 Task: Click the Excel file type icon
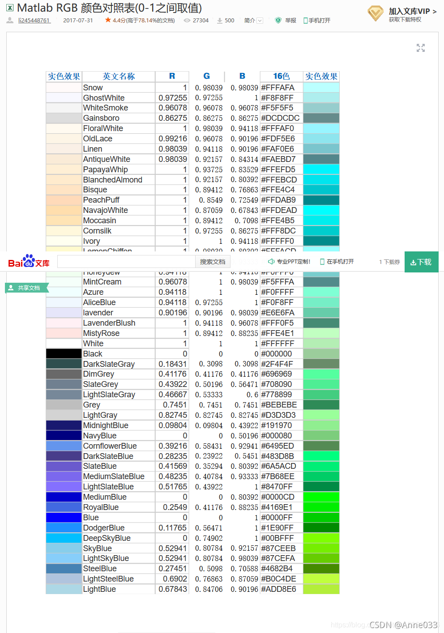(x=9, y=8)
